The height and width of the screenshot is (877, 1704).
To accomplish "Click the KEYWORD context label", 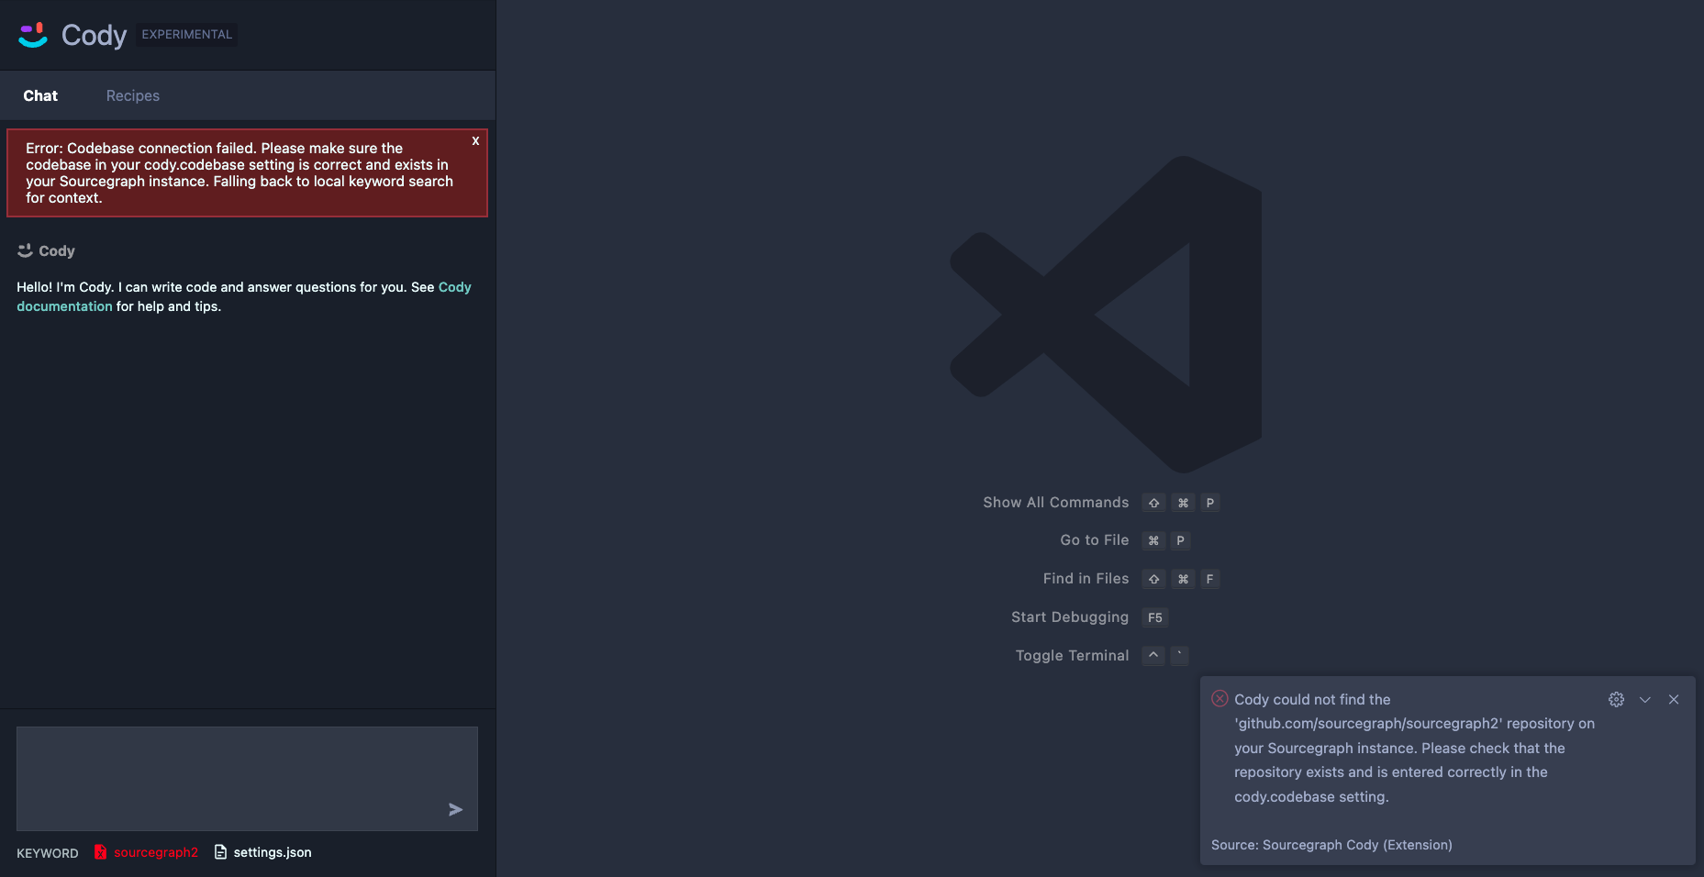I will coord(48,853).
